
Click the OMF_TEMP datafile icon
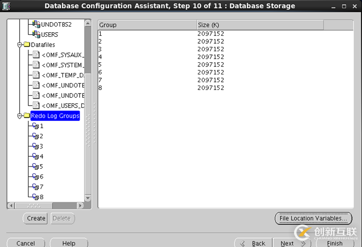[x=36, y=74]
